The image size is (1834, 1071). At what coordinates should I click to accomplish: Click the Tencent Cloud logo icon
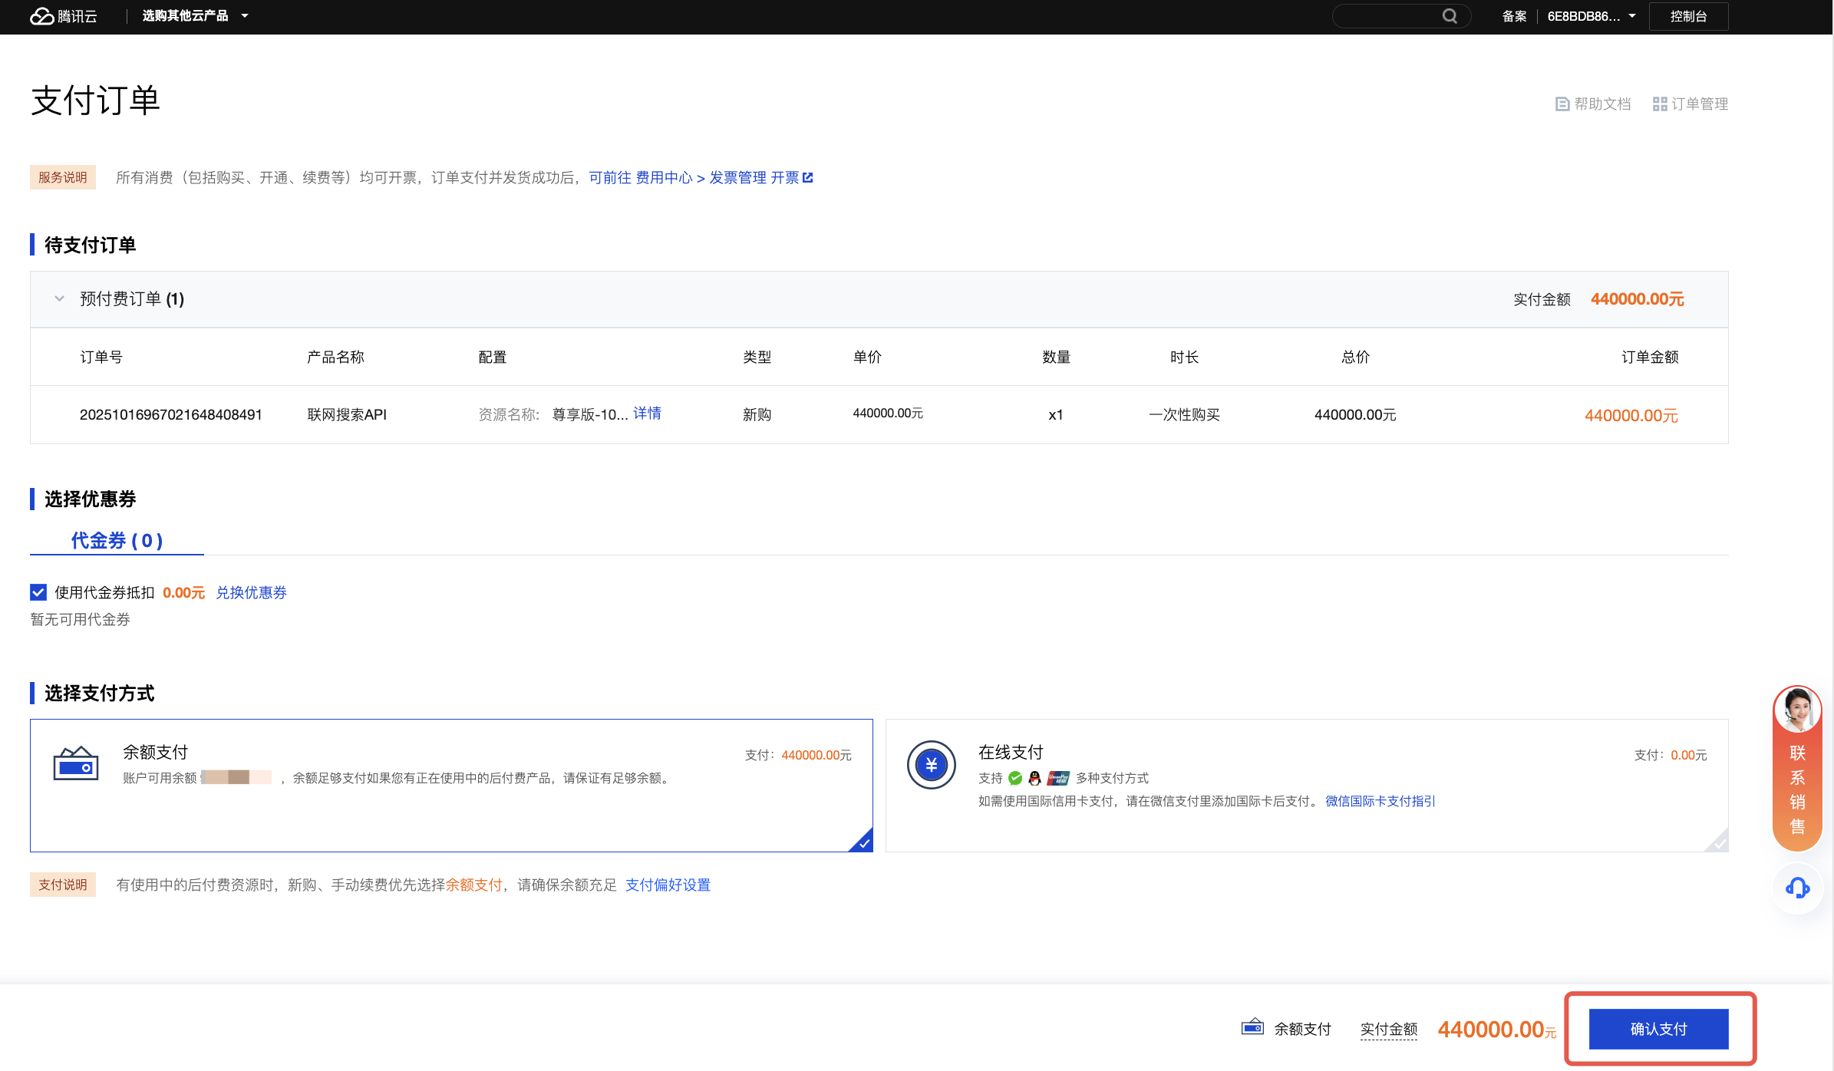coord(41,16)
